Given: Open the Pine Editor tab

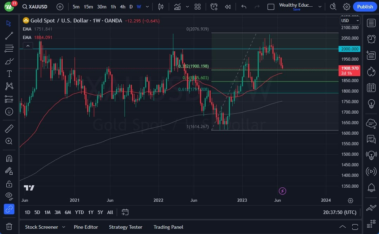Looking at the screenshot, I should point(86,227).
